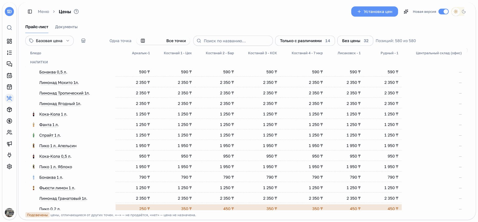The height and width of the screenshot is (222, 478).
Task: Switch to the Документы tab
Action: [66, 27]
